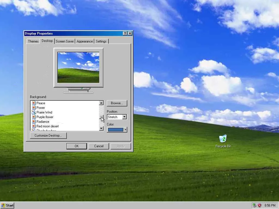This screenshot has height=209, width=279.
Task: Click the Apply button
Action: [x=121, y=146]
